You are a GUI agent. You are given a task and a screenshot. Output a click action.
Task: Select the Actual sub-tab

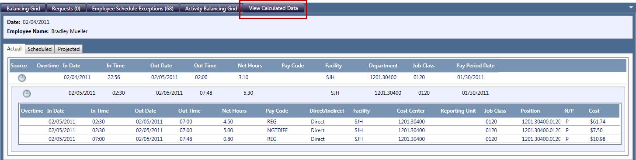pos(14,49)
